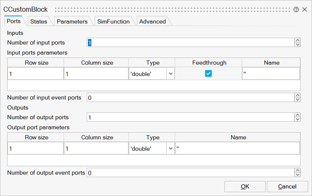Decrease number of input ports
Image resolution: width=312 pixels, height=196 pixels.
298,44
